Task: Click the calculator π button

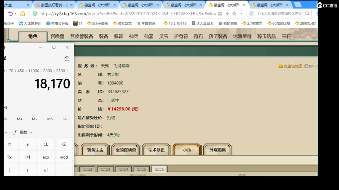Action: click(x=10, y=144)
